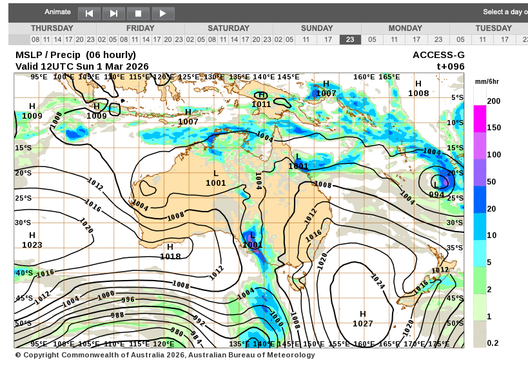Select Monday 23 forecast hour
Screen dimensions: 528x369
[x=438, y=39]
